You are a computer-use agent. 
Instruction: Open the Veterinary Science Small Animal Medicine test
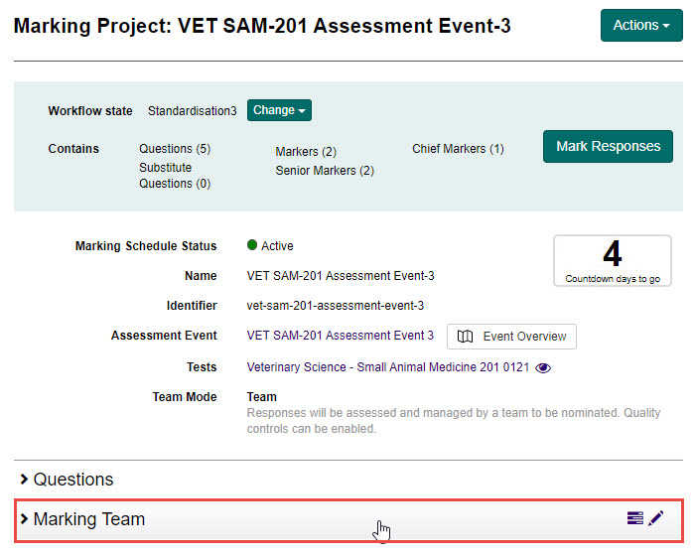(x=387, y=367)
